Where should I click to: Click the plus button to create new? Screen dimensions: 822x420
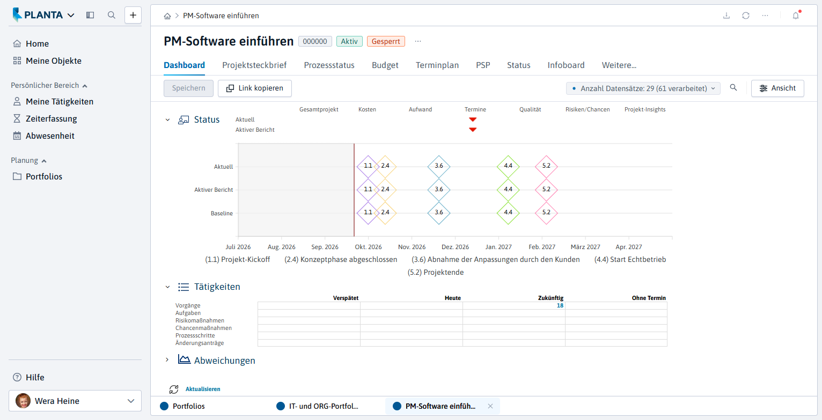pos(133,15)
